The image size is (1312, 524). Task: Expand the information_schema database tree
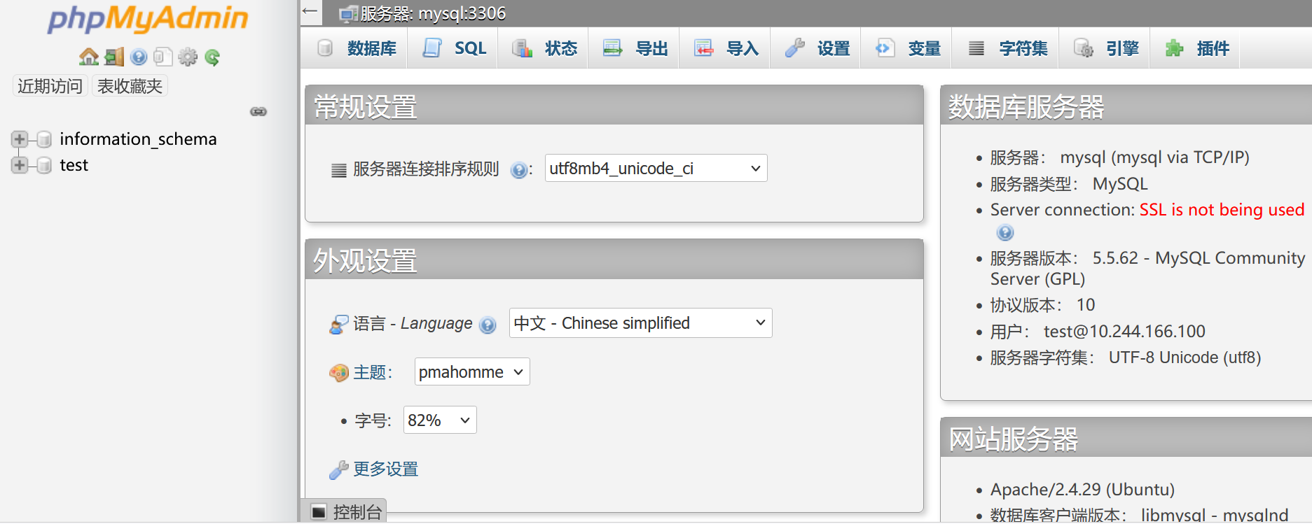(19, 139)
